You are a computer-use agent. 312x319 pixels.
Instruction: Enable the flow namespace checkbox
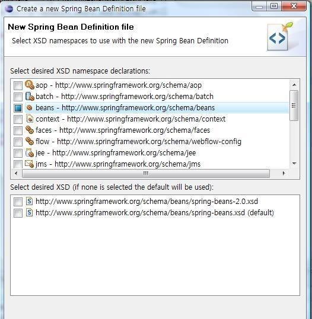18,142
